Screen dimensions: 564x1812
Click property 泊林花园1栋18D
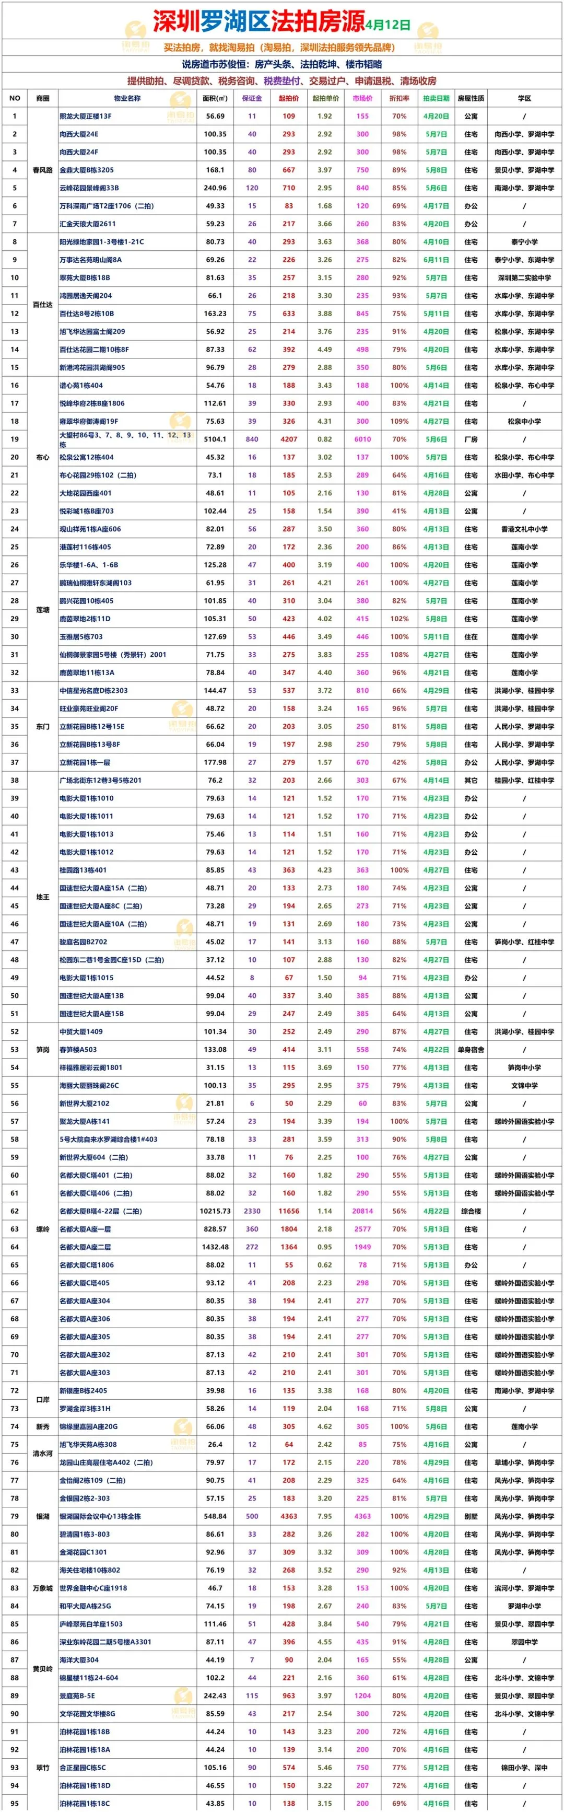pos(85,1785)
